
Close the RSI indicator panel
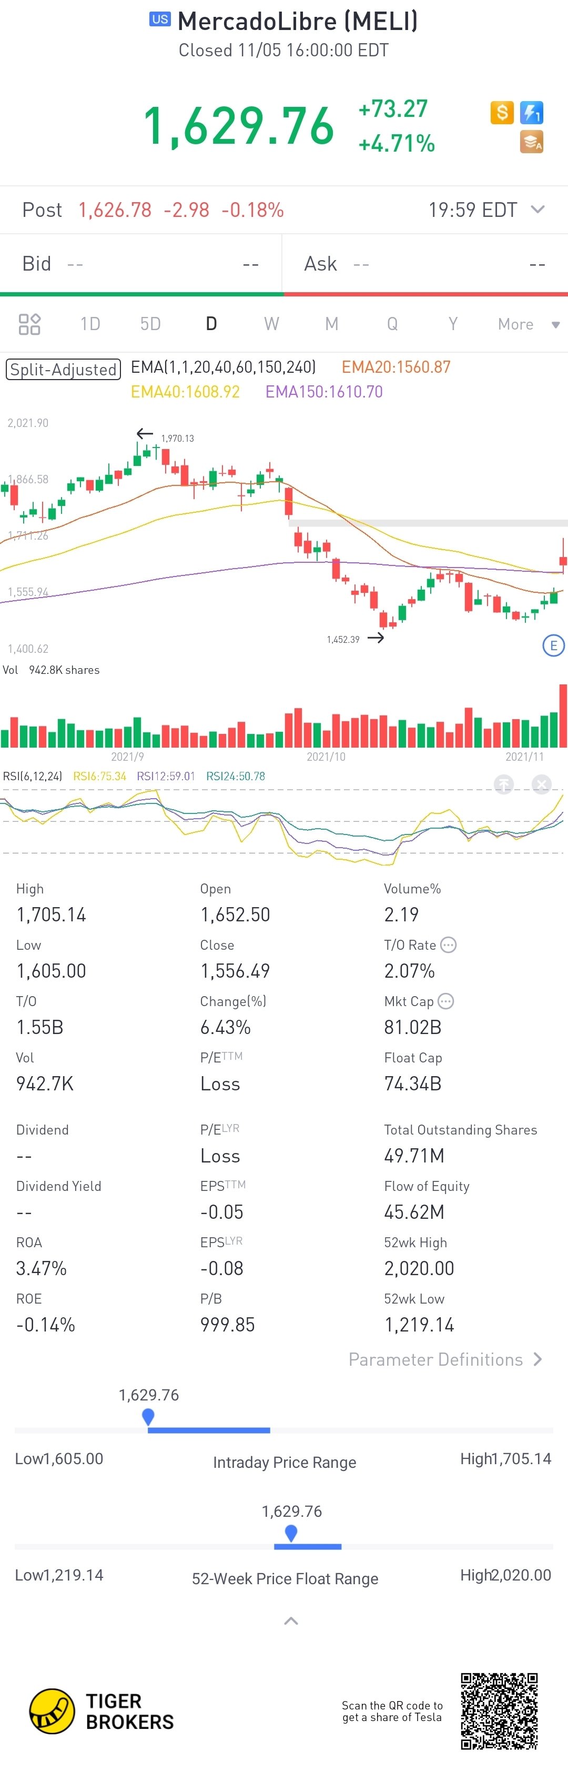coord(542,784)
